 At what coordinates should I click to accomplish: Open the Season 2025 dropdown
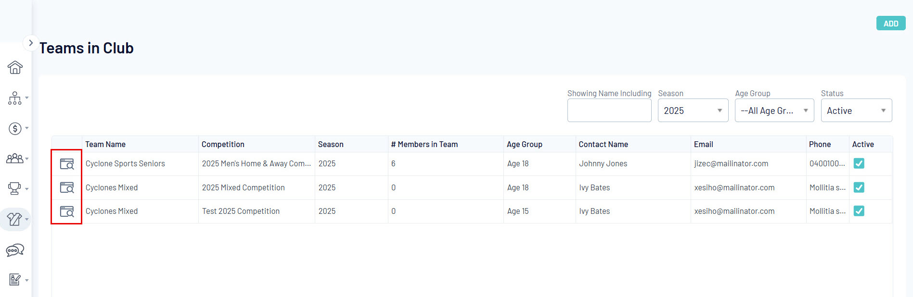click(693, 111)
